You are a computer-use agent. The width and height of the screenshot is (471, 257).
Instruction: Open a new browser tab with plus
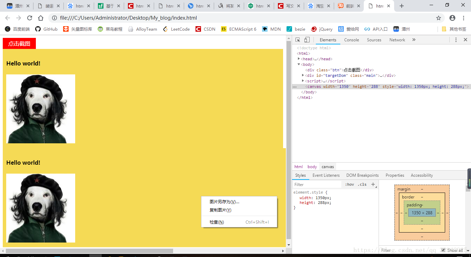(x=401, y=6)
